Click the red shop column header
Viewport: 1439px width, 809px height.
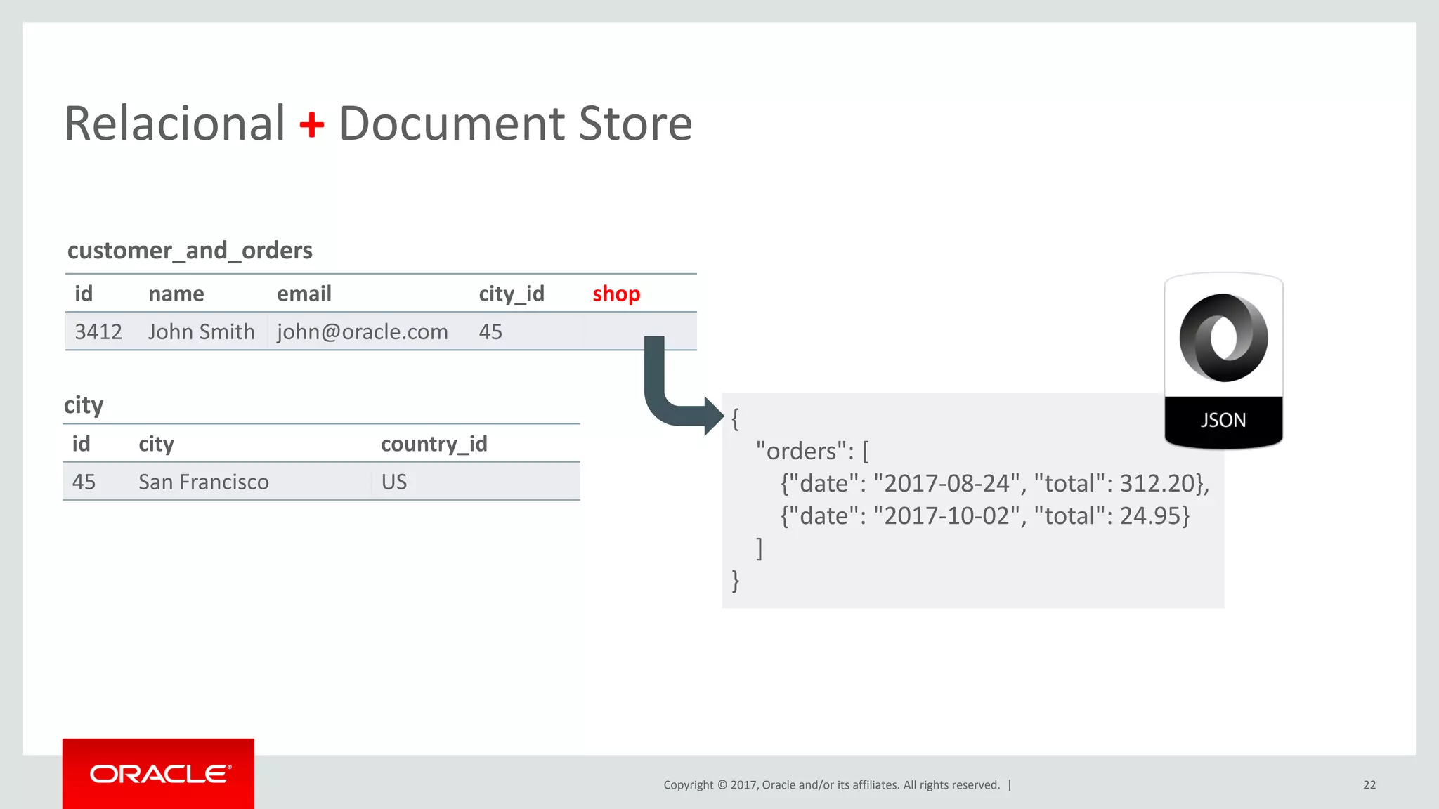(616, 294)
